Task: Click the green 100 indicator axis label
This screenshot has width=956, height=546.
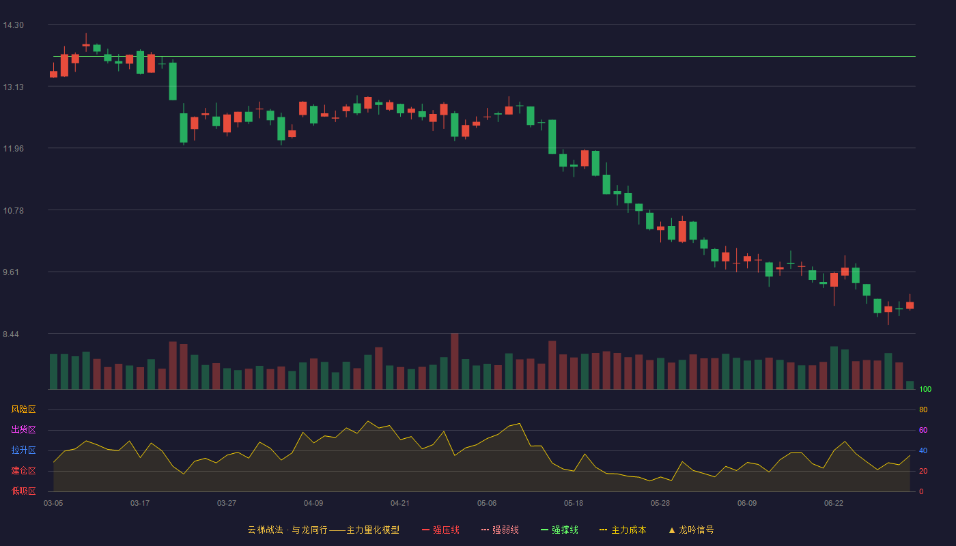Action: (925, 389)
